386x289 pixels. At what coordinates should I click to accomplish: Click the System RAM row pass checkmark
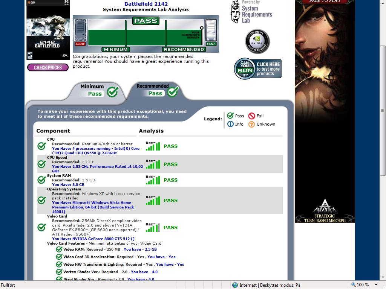[x=41, y=180]
